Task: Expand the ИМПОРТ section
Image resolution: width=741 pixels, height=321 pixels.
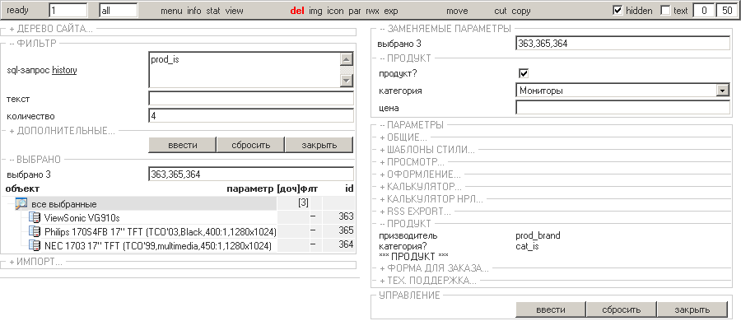Action: point(35,262)
